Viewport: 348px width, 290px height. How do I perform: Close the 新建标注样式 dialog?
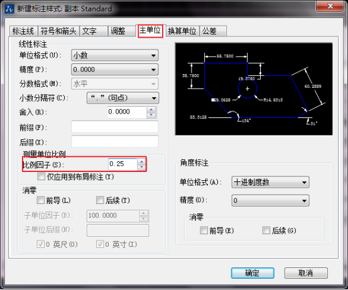point(330,6)
